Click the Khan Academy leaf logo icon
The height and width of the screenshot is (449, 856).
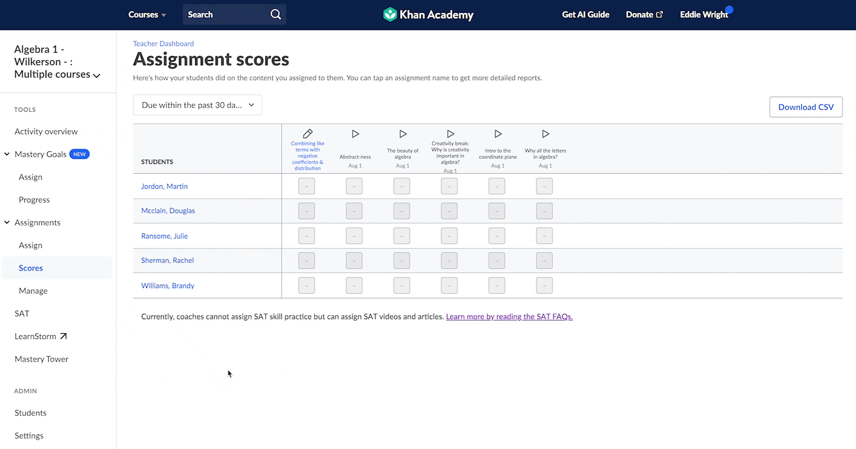[x=390, y=14]
